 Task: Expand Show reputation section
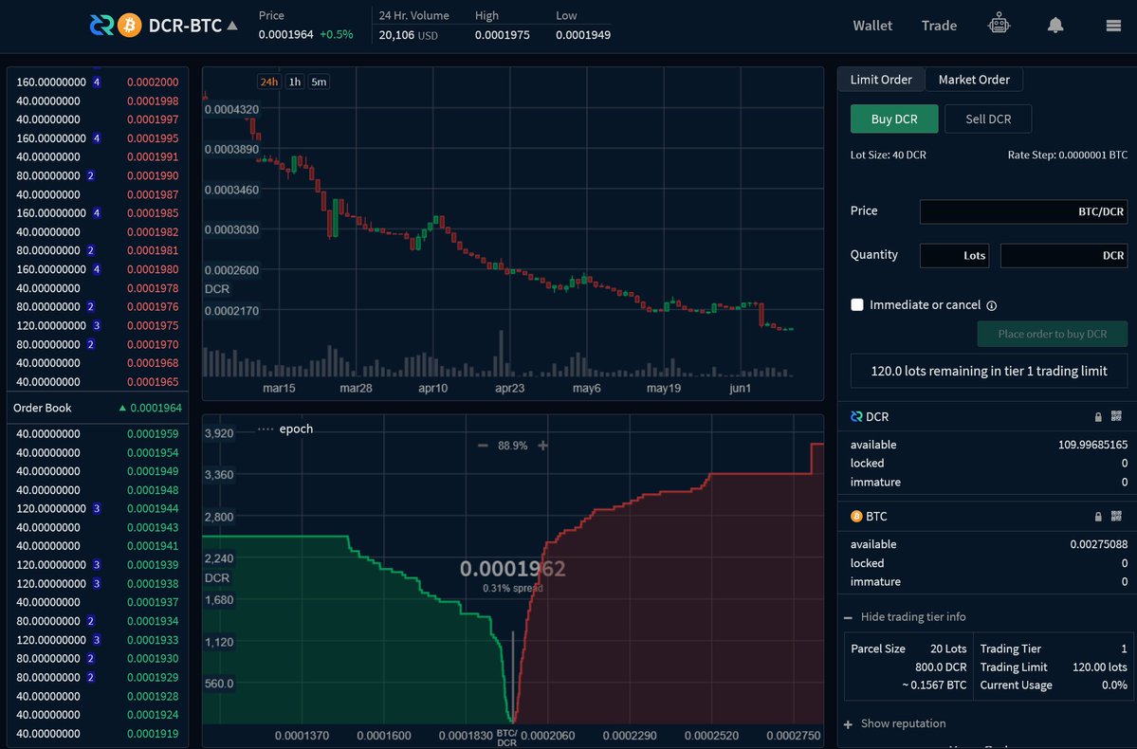coord(895,723)
